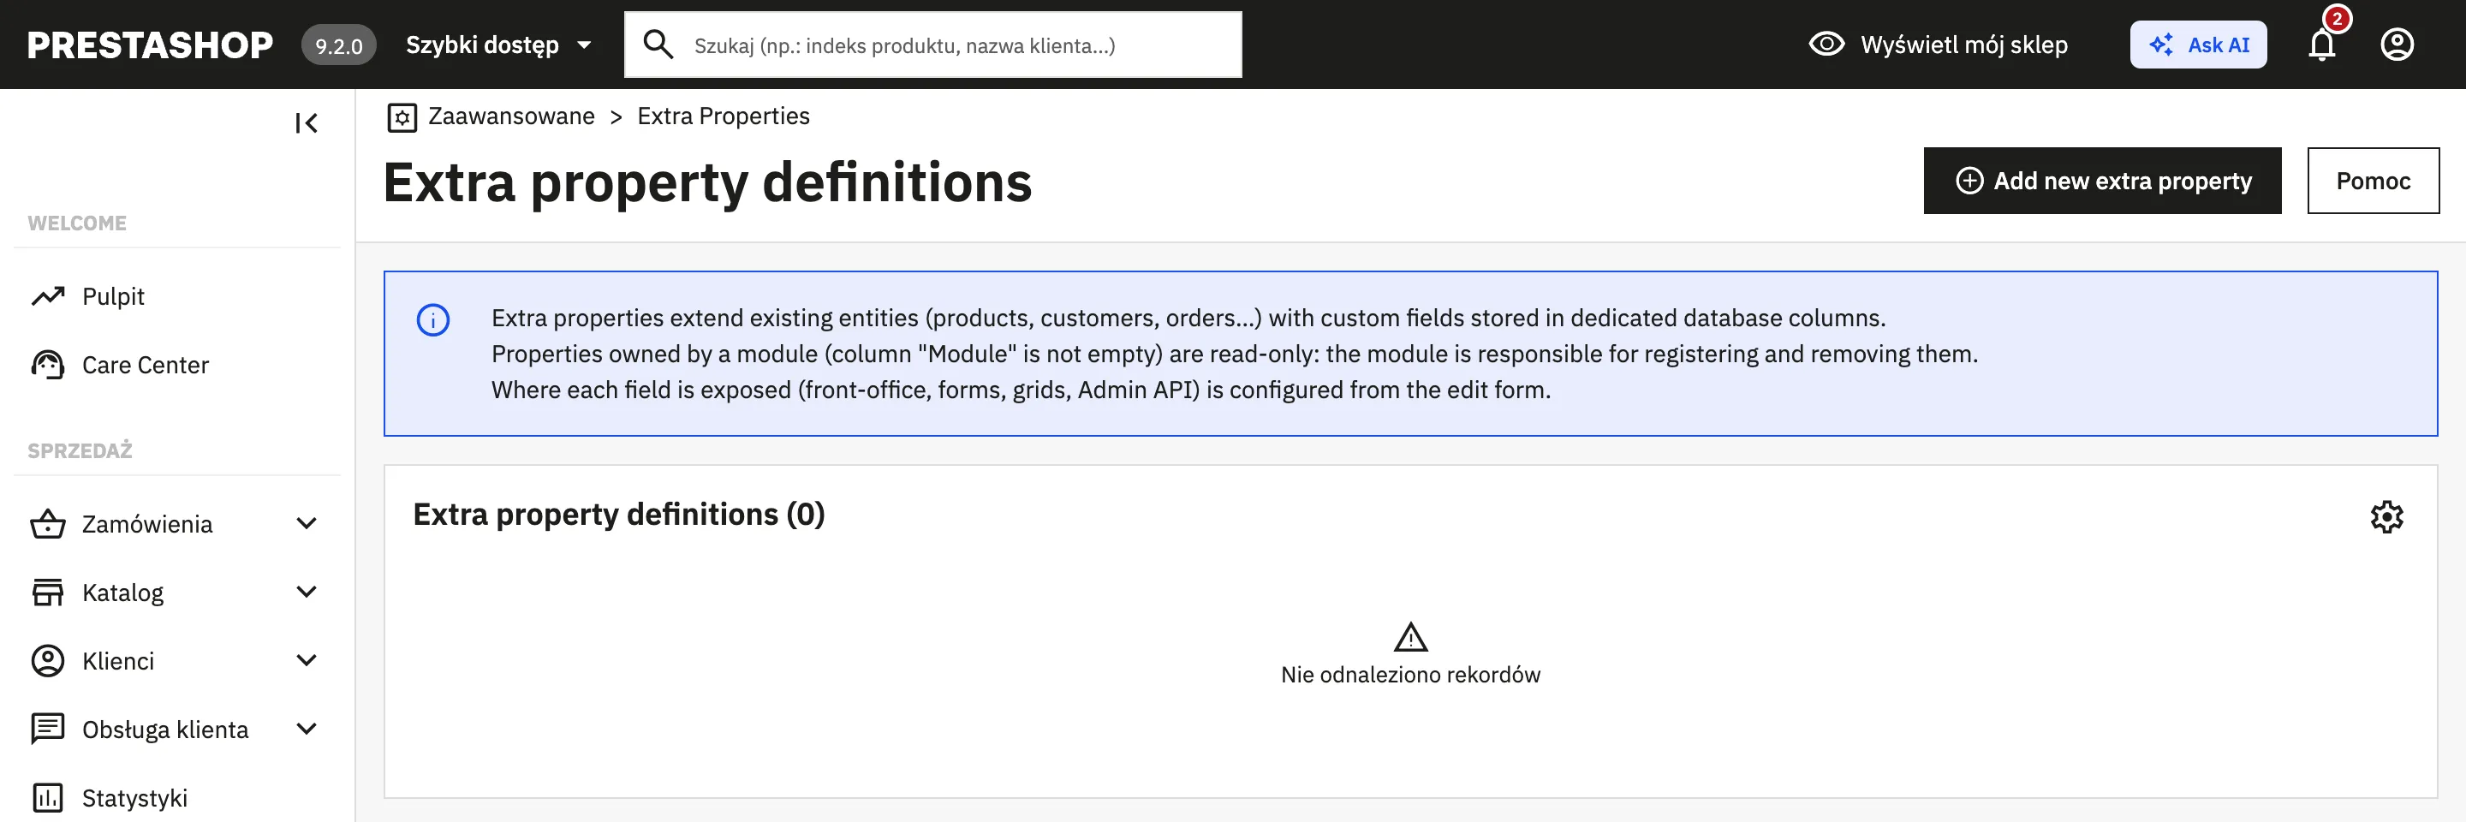Image resolution: width=2466 pixels, height=822 pixels.
Task: Click the search magnifier icon
Action: click(x=658, y=44)
